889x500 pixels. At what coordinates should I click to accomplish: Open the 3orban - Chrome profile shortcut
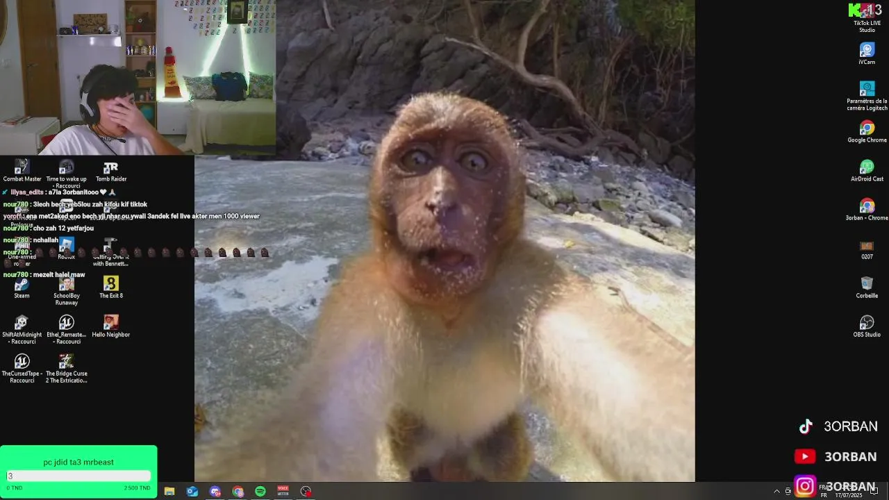pyautogui.click(x=867, y=210)
